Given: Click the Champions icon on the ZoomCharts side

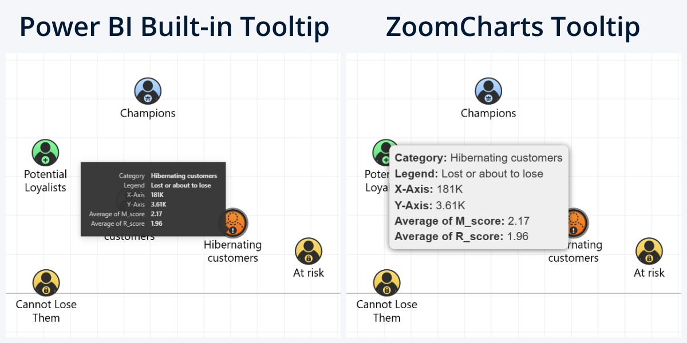Looking at the screenshot, I should 489,90.
